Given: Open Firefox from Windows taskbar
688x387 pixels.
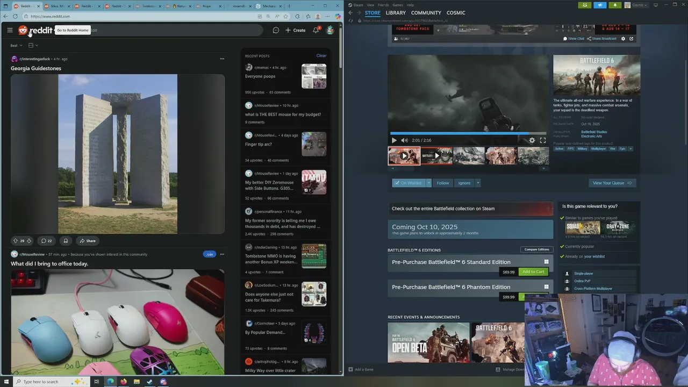Looking at the screenshot, I should point(124,382).
